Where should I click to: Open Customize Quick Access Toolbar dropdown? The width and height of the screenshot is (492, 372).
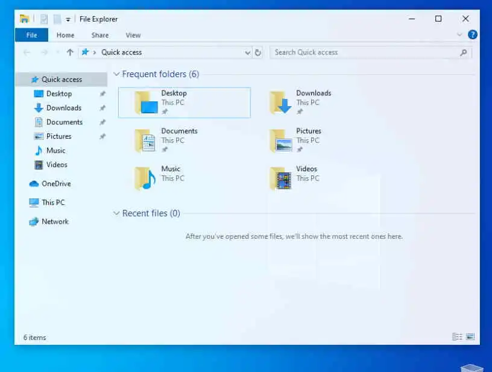[x=68, y=20]
